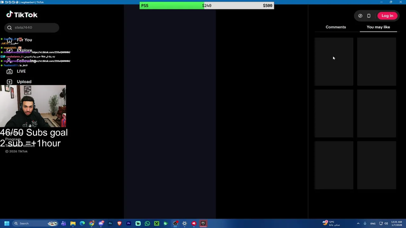This screenshot has width=406, height=228.
Task: Open the Settings gear in the taskbar
Action: 184,224
